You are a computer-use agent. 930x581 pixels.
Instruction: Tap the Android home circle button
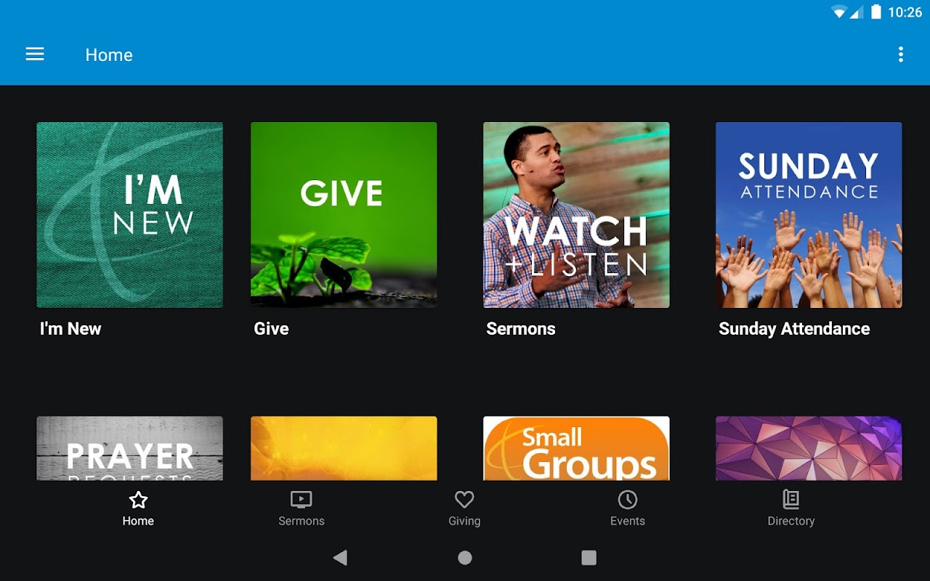tap(465, 558)
